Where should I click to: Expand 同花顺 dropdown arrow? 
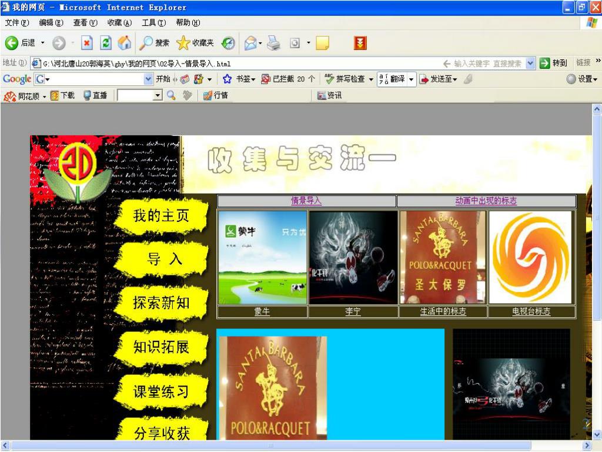tap(44, 97)
